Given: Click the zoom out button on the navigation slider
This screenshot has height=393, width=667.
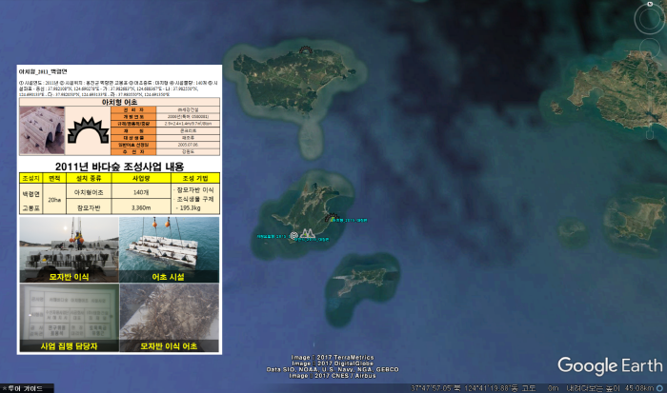Looking at the screenshot, I should click(650, 135).
